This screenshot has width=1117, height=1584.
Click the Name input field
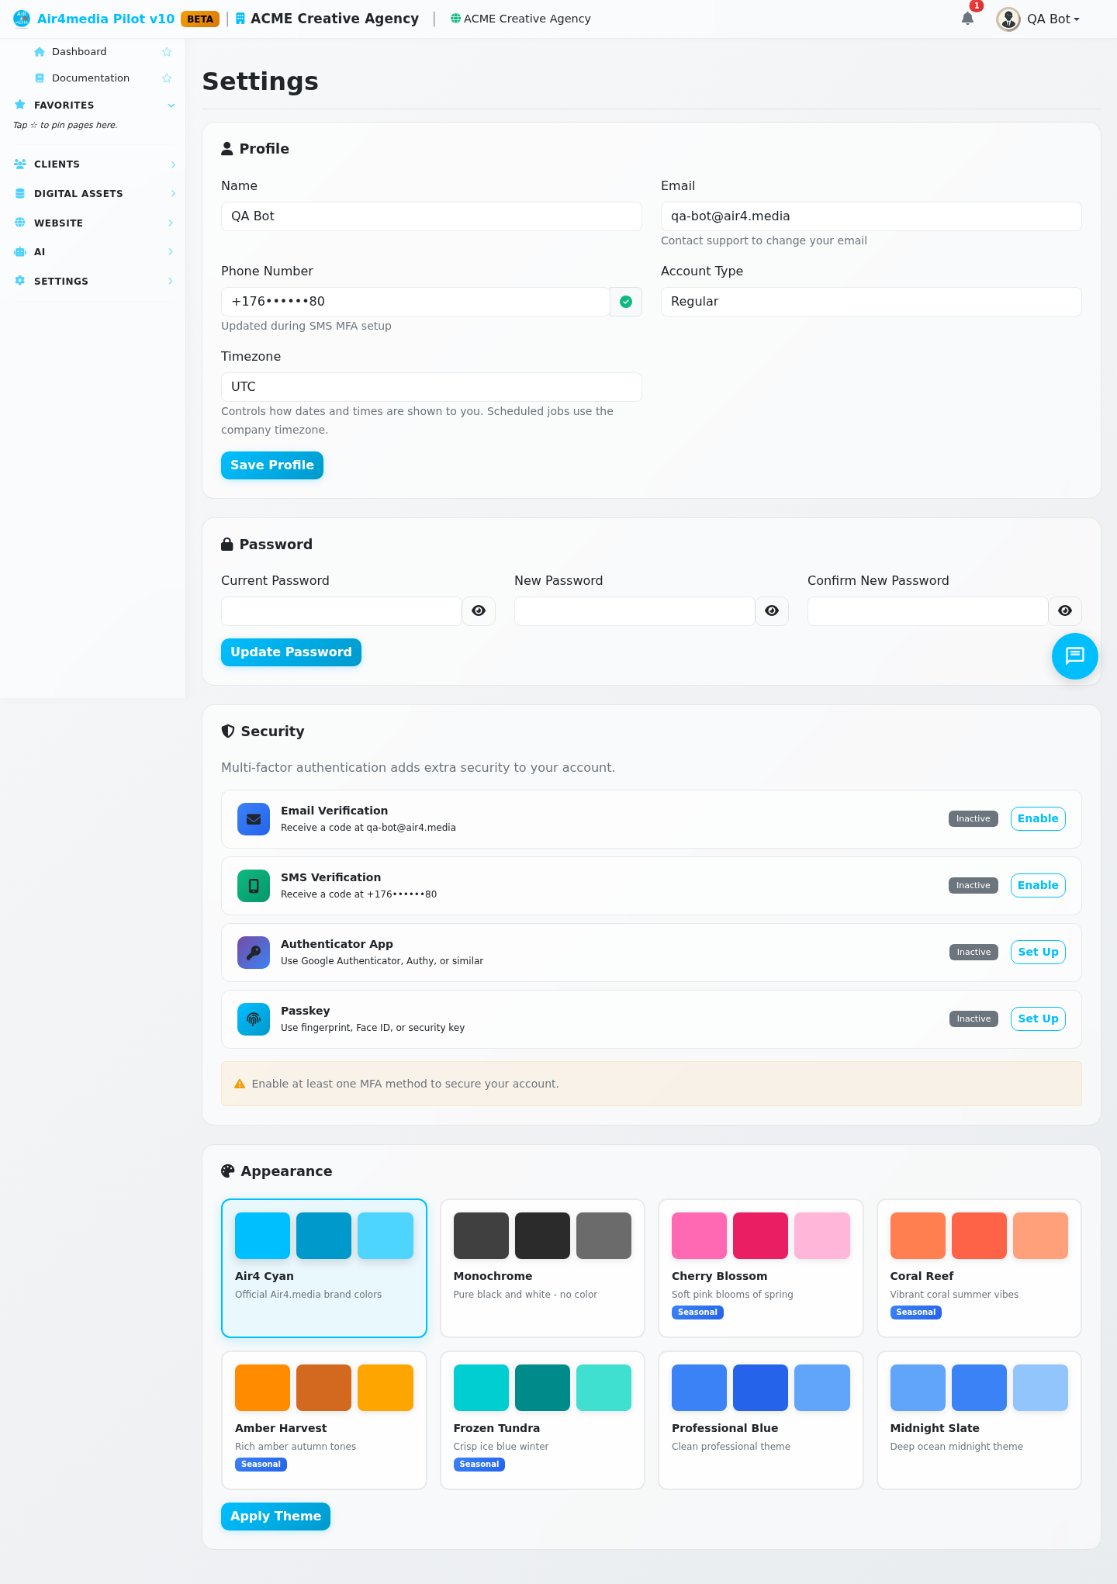(x=431, y=216)
